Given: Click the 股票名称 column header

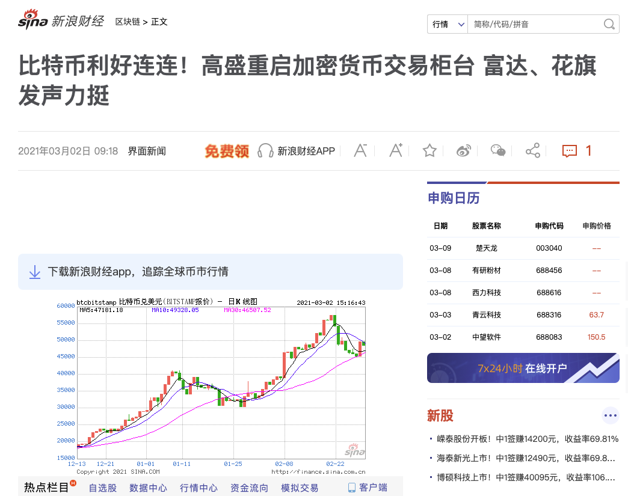Looking at the screenshot, I should click(486, 226).
